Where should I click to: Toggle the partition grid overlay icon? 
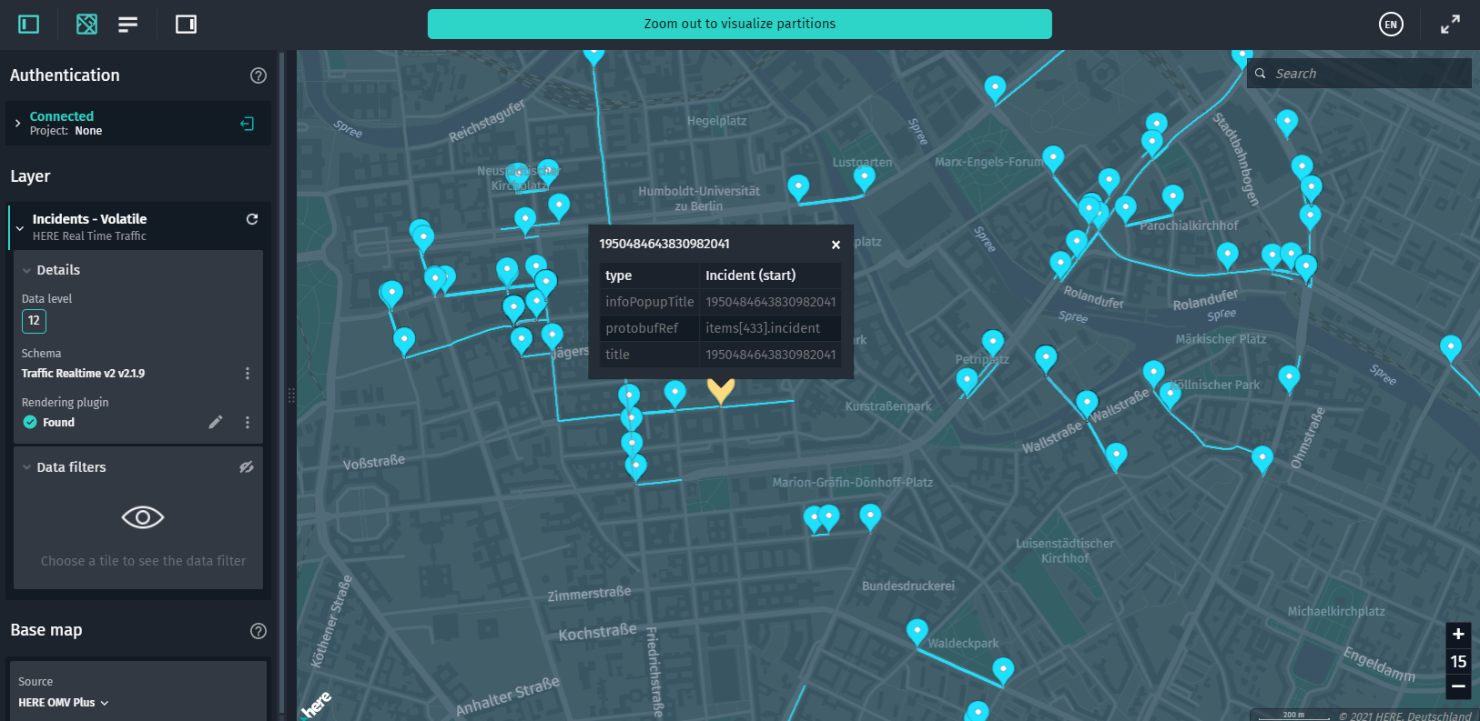(86, 25)
